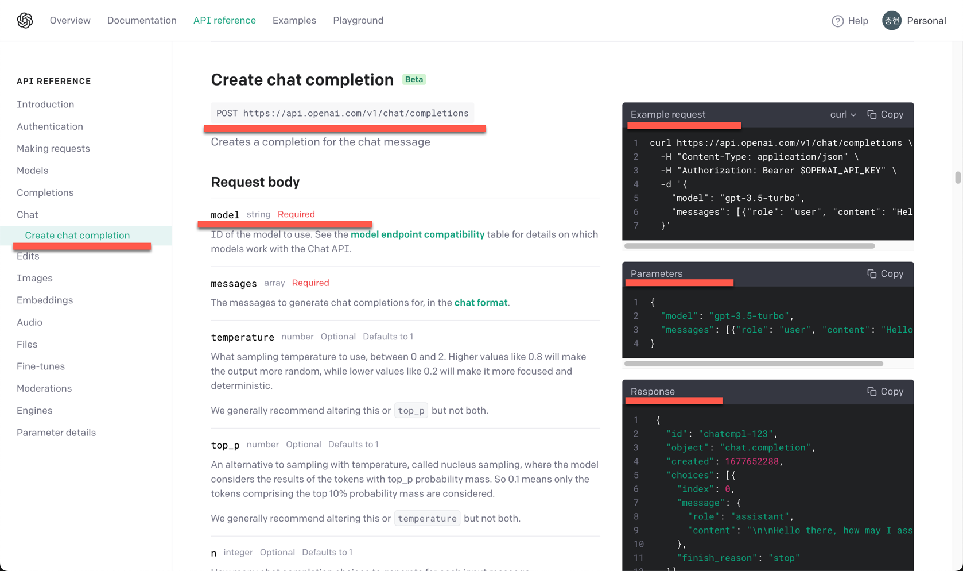Image resolution: width=963 pixels, height=571 pixels.
Task: Open the curl language dropdown
Action: pos(842,114)
